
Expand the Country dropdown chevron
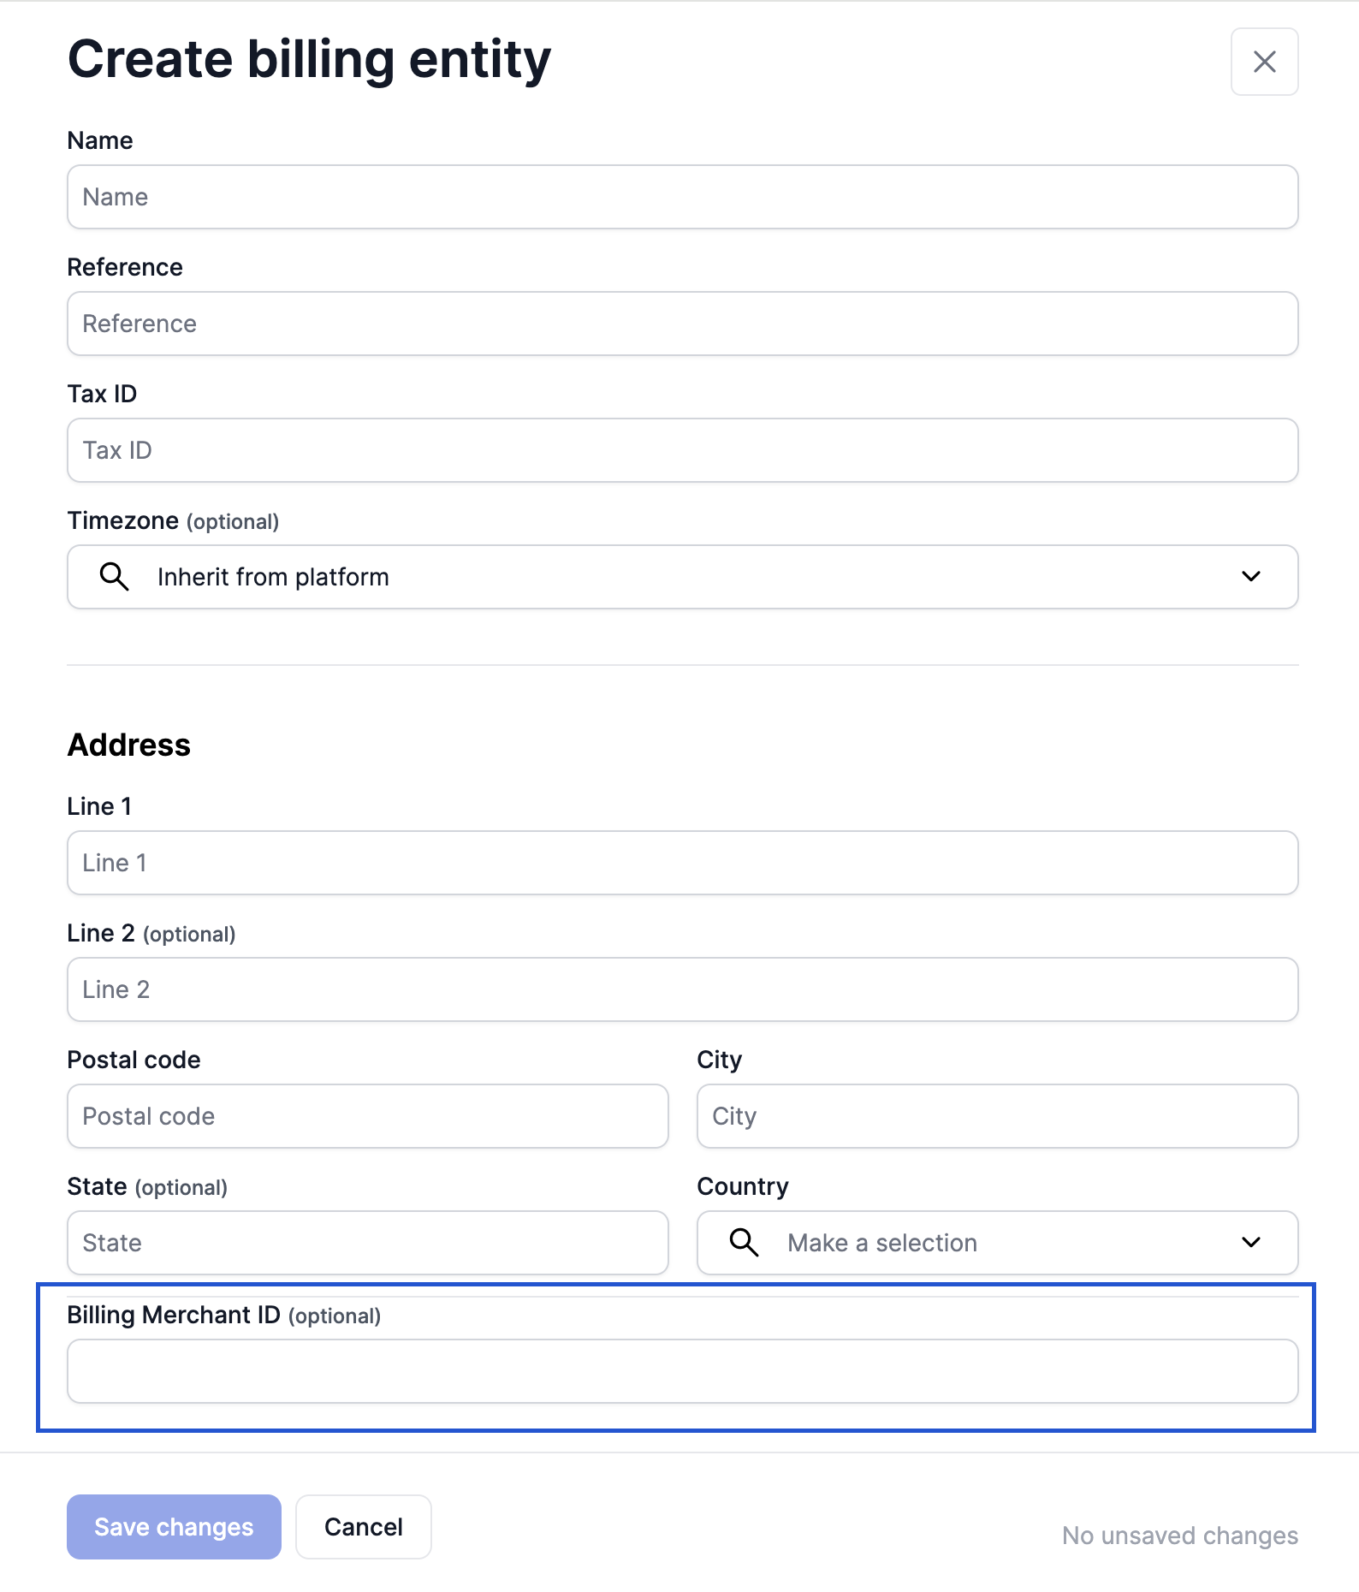click(1250, 1242)
